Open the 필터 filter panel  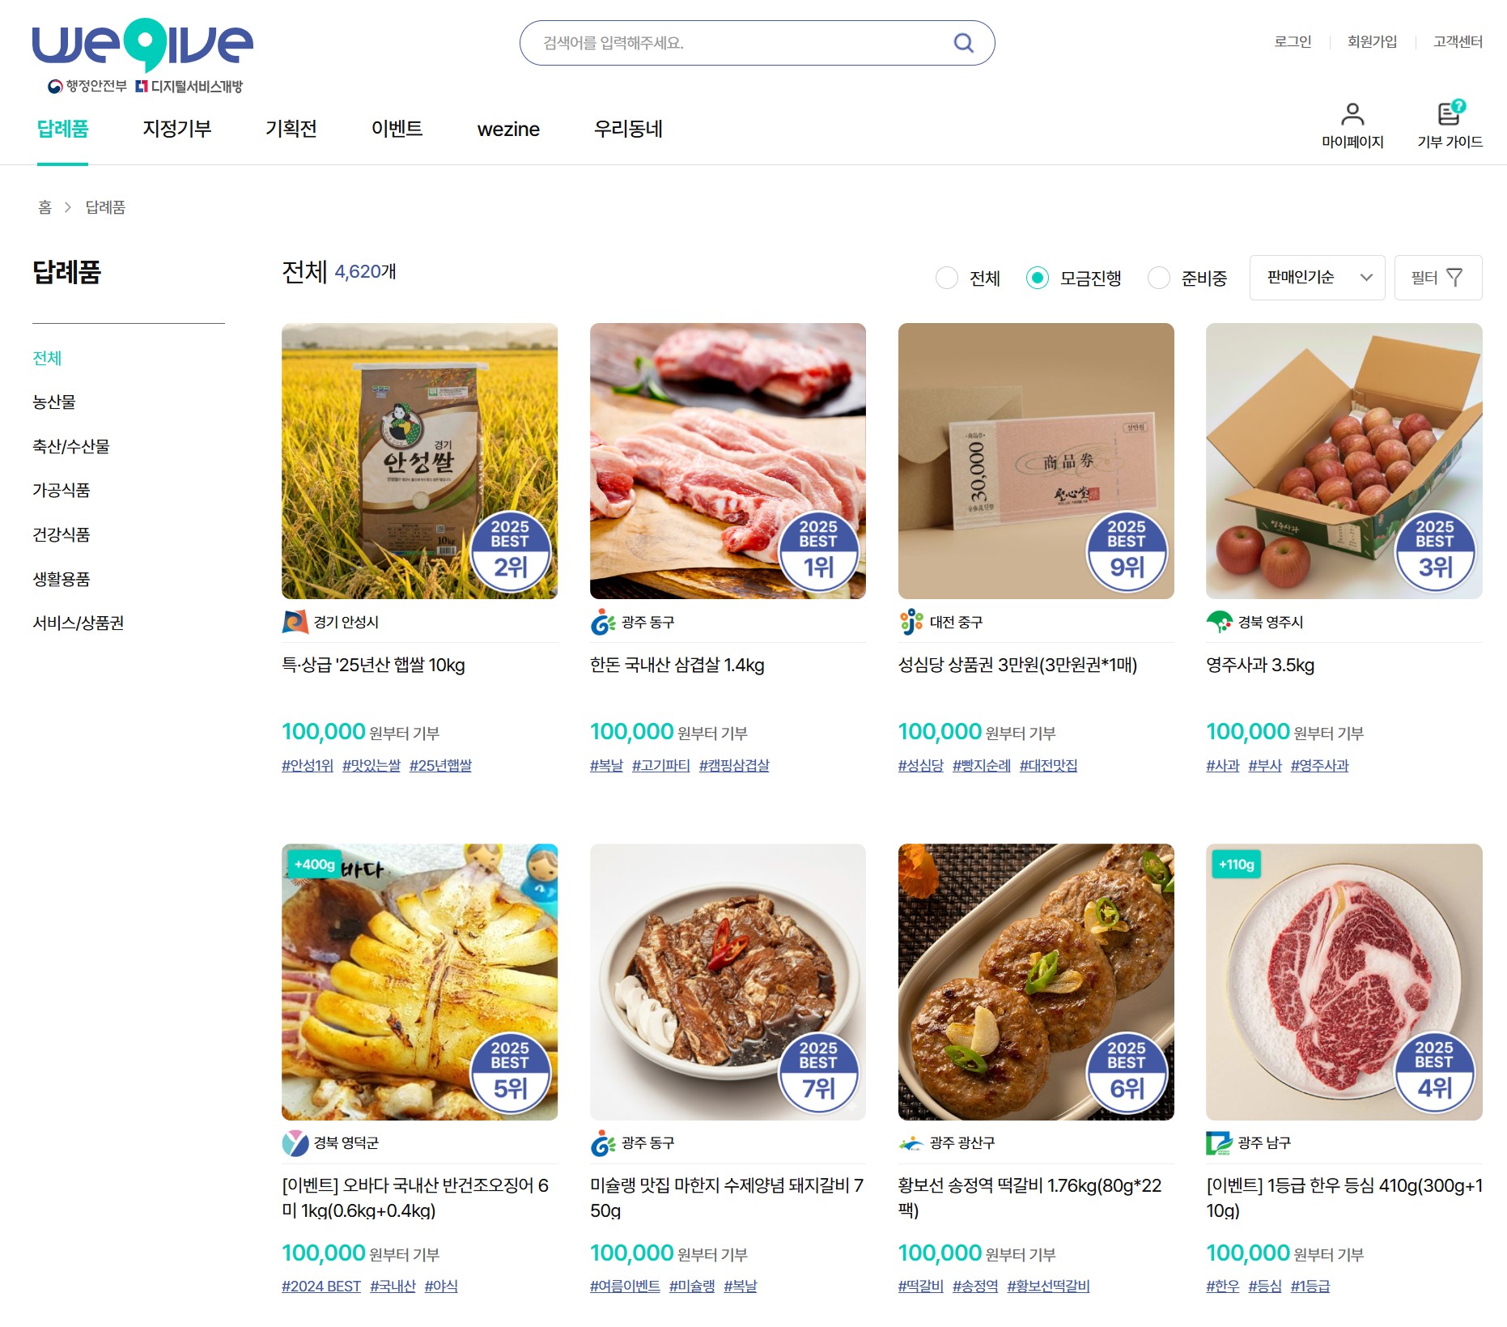[x=1437, y=278]
